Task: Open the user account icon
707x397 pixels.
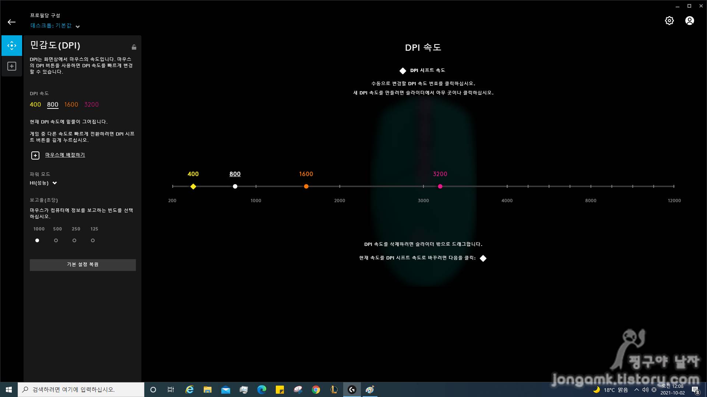Action: tap(689, 21)
